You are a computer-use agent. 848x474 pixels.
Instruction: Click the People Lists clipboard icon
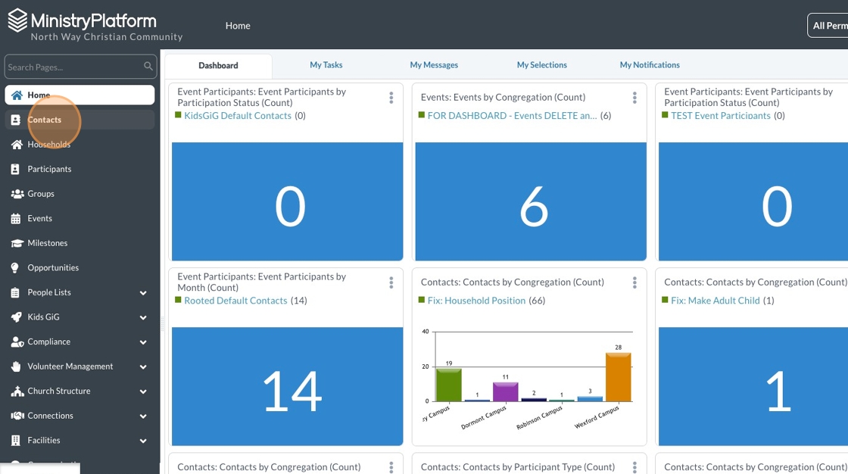point(15,293)
